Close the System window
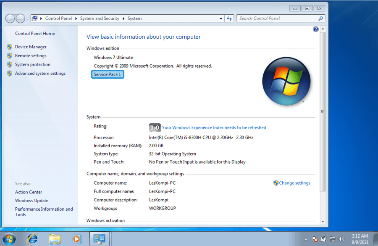 point(319,8)
